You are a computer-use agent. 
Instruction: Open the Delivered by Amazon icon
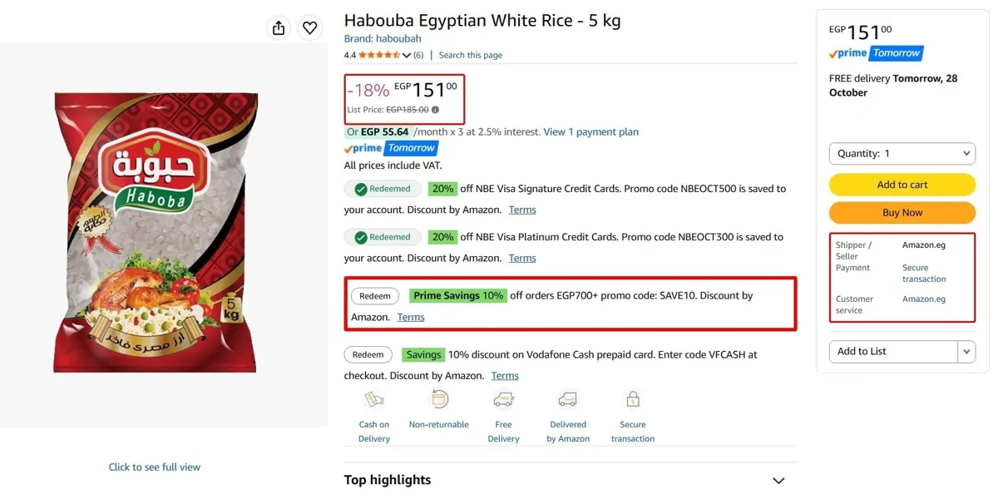[568, 400]
